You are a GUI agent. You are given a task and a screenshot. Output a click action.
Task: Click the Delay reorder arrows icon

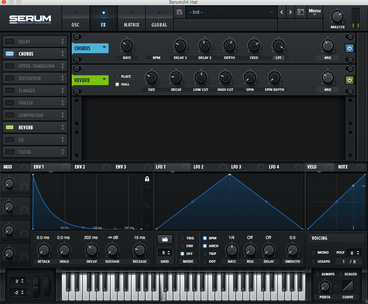click(63, 41)
